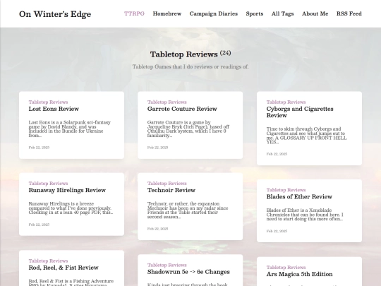Click the date under Runaway Hirelings Review
This screenshot has height=286, width=381.
[39, 225]
